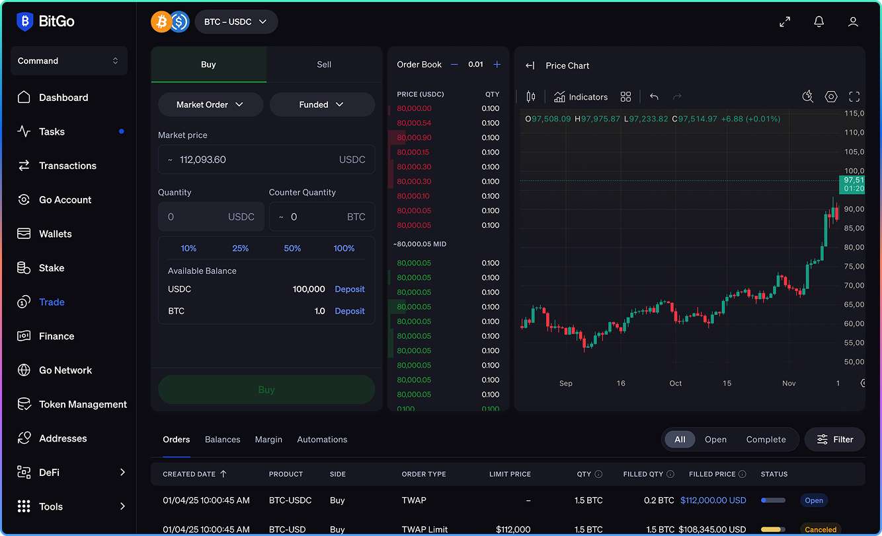
Task: Open the BTC – USDC pair selector
Action: (236, 22)
